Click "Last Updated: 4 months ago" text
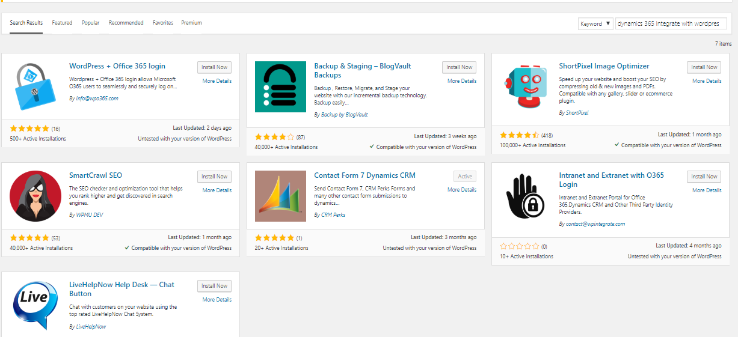 tap(689, 246)
